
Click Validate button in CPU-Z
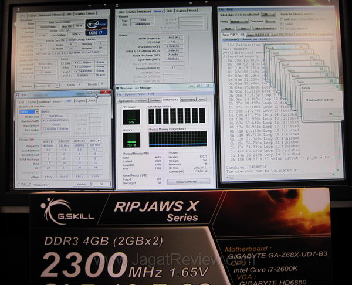click(82, 184)
